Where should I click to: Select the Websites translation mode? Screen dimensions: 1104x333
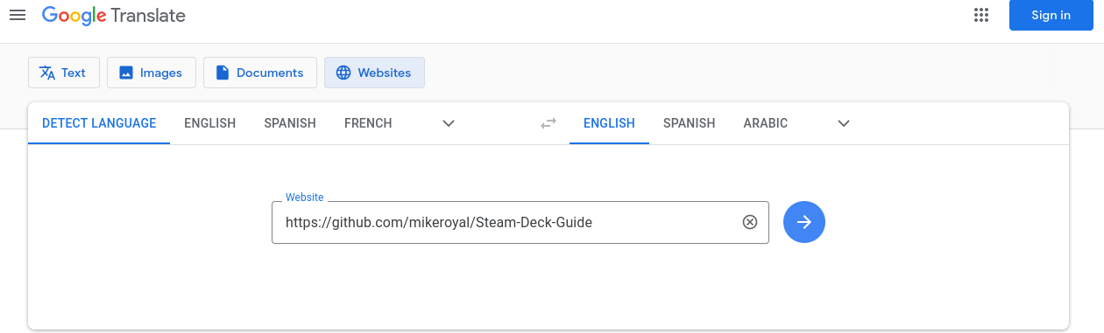point(374,73)
